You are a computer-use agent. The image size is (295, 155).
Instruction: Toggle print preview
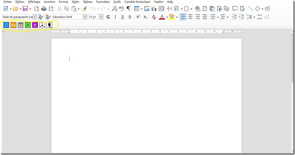pos(51,9)
